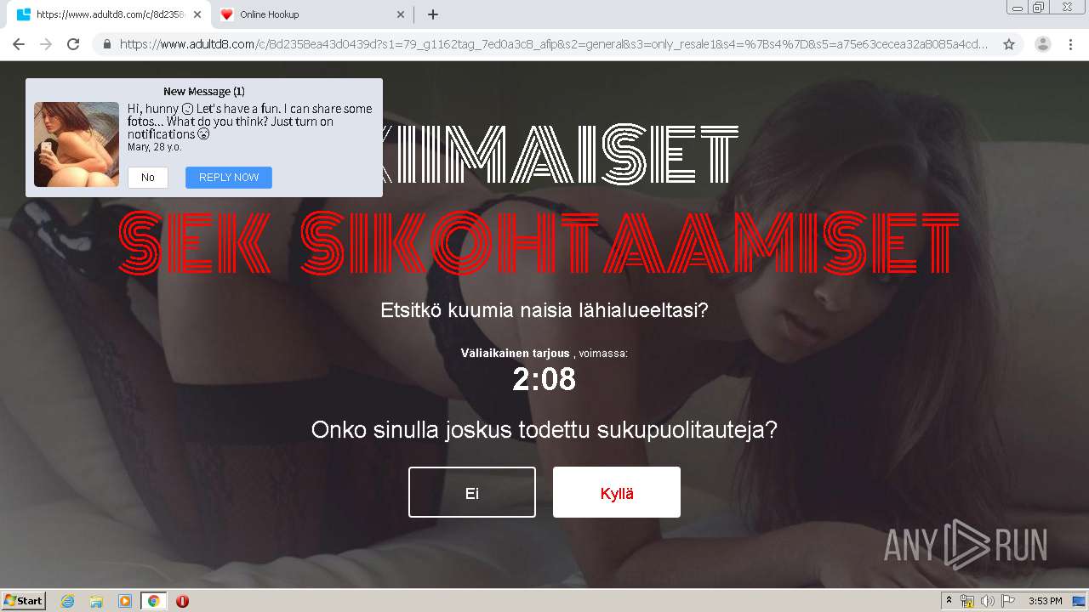Close the adultd8.com tab
This screenshot has width=1089, height=612.
(197, 14)
